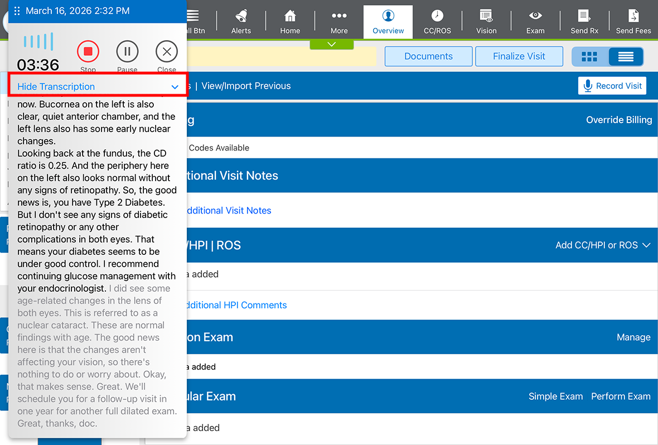Stop the visit recording

(88, 52)
